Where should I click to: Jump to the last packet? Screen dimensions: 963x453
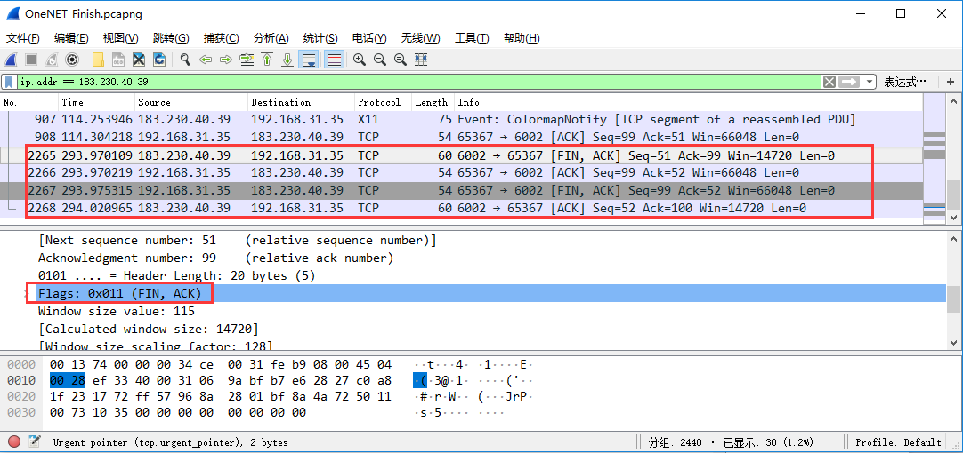tap(287, 60)
